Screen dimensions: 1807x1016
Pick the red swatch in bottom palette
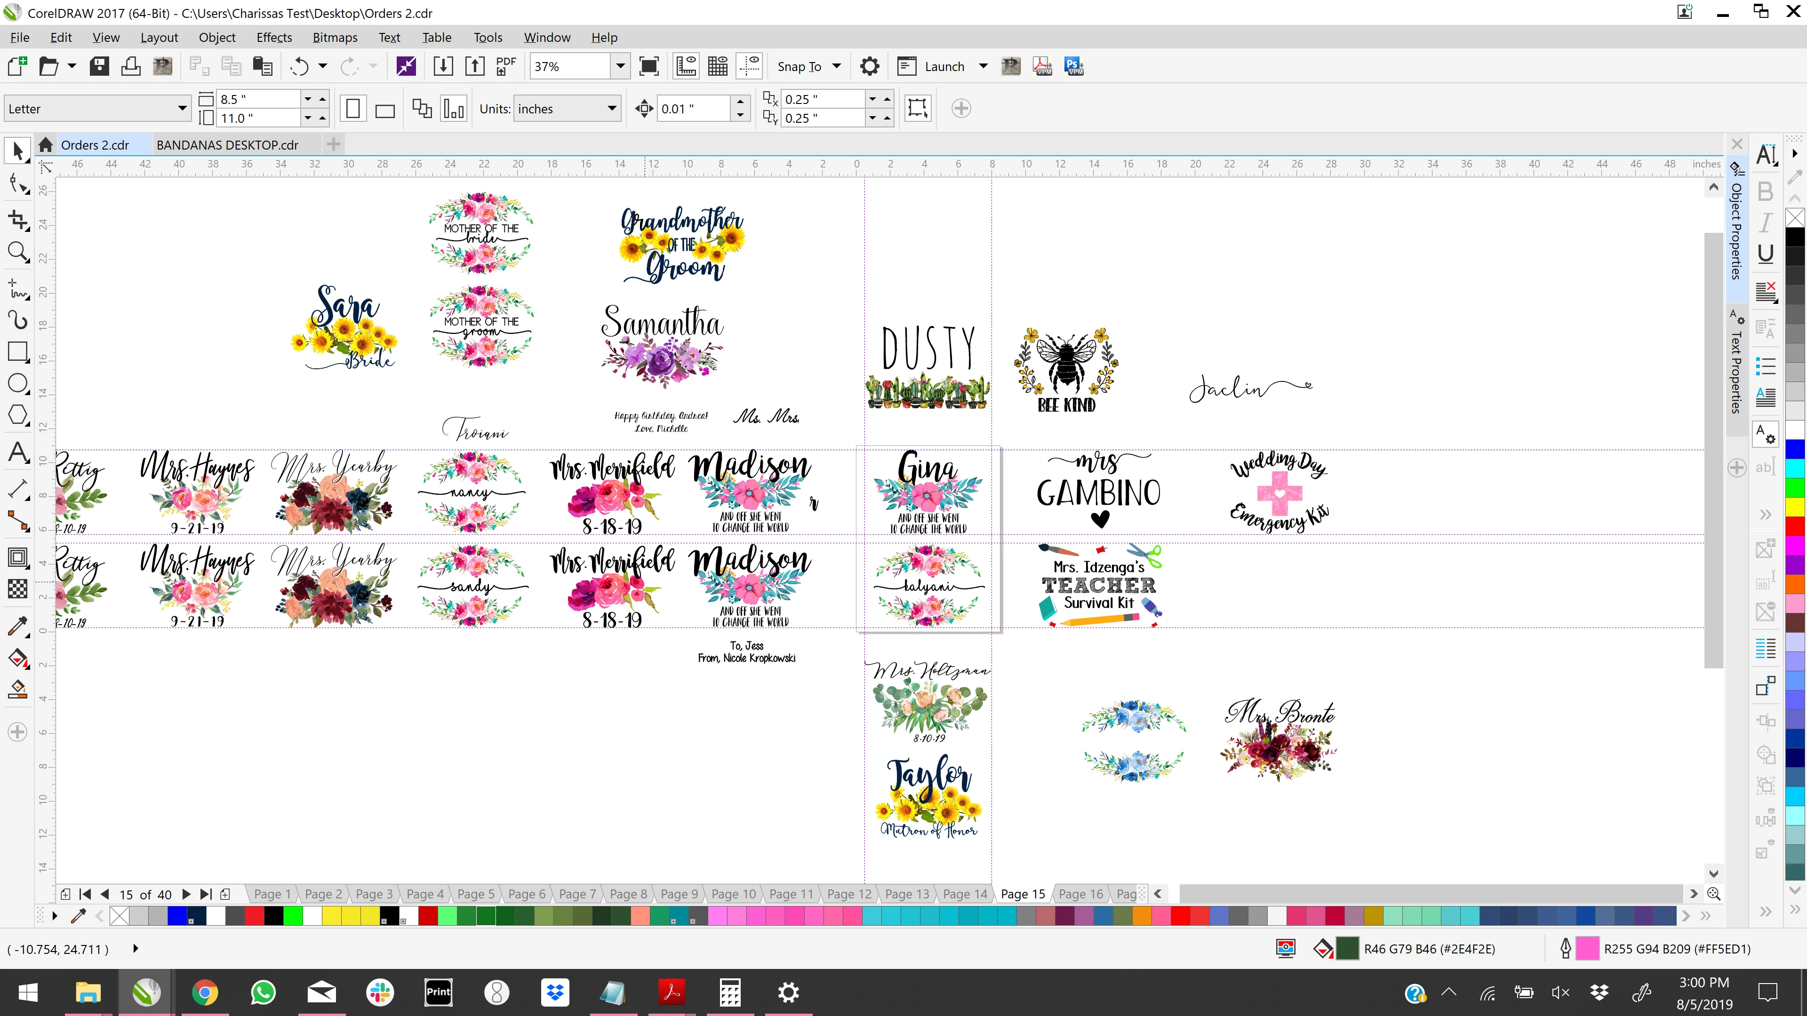[x=254, y=915]
